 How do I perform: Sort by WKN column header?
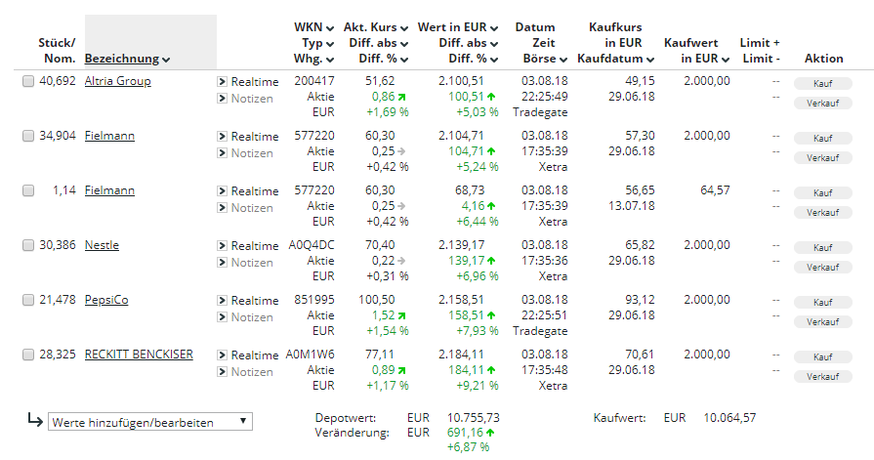pyautogui.click(x=313, y=27)
